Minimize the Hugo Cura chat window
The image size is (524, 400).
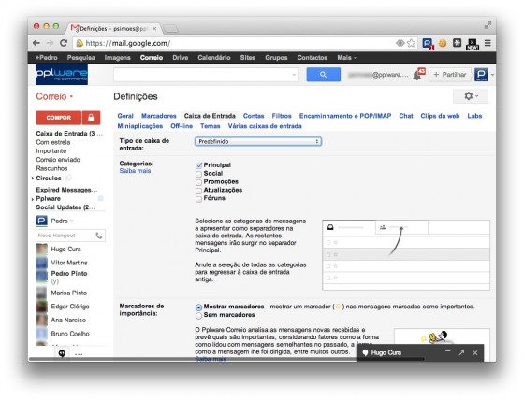point(448,351)
